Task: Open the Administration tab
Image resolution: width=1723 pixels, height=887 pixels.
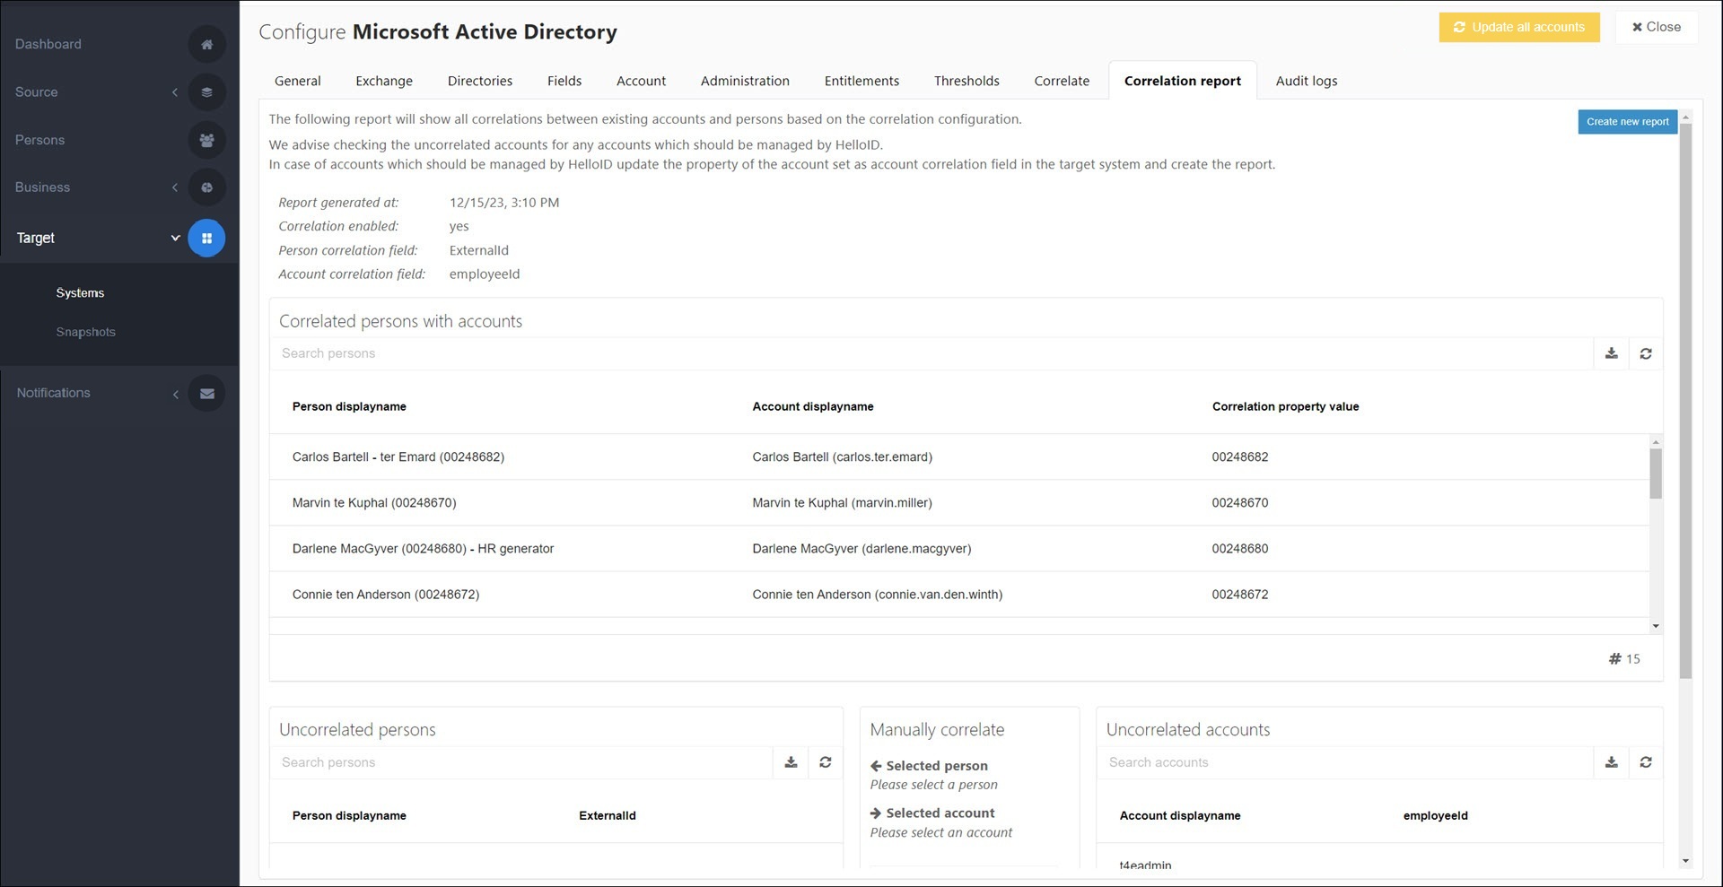Action: 745,81
